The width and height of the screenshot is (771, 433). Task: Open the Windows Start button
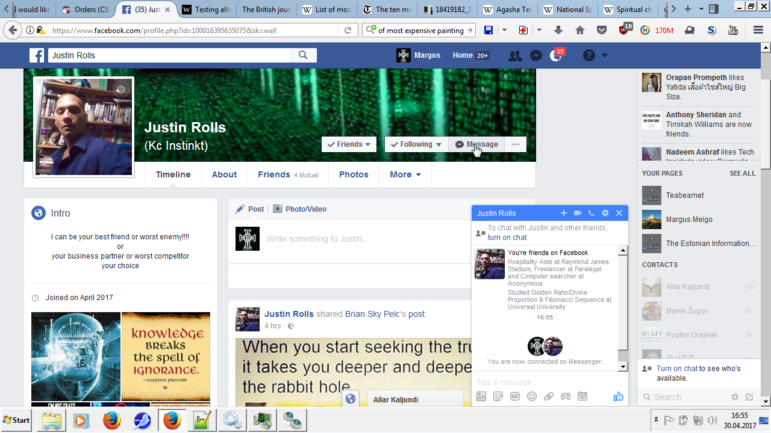pos(16,420)
